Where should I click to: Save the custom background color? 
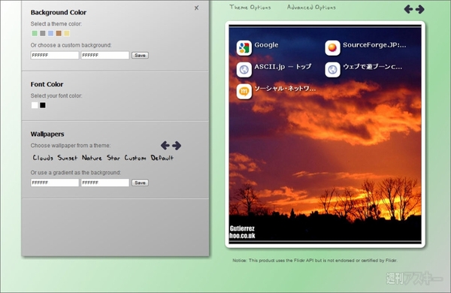click(x=140, y=55)
